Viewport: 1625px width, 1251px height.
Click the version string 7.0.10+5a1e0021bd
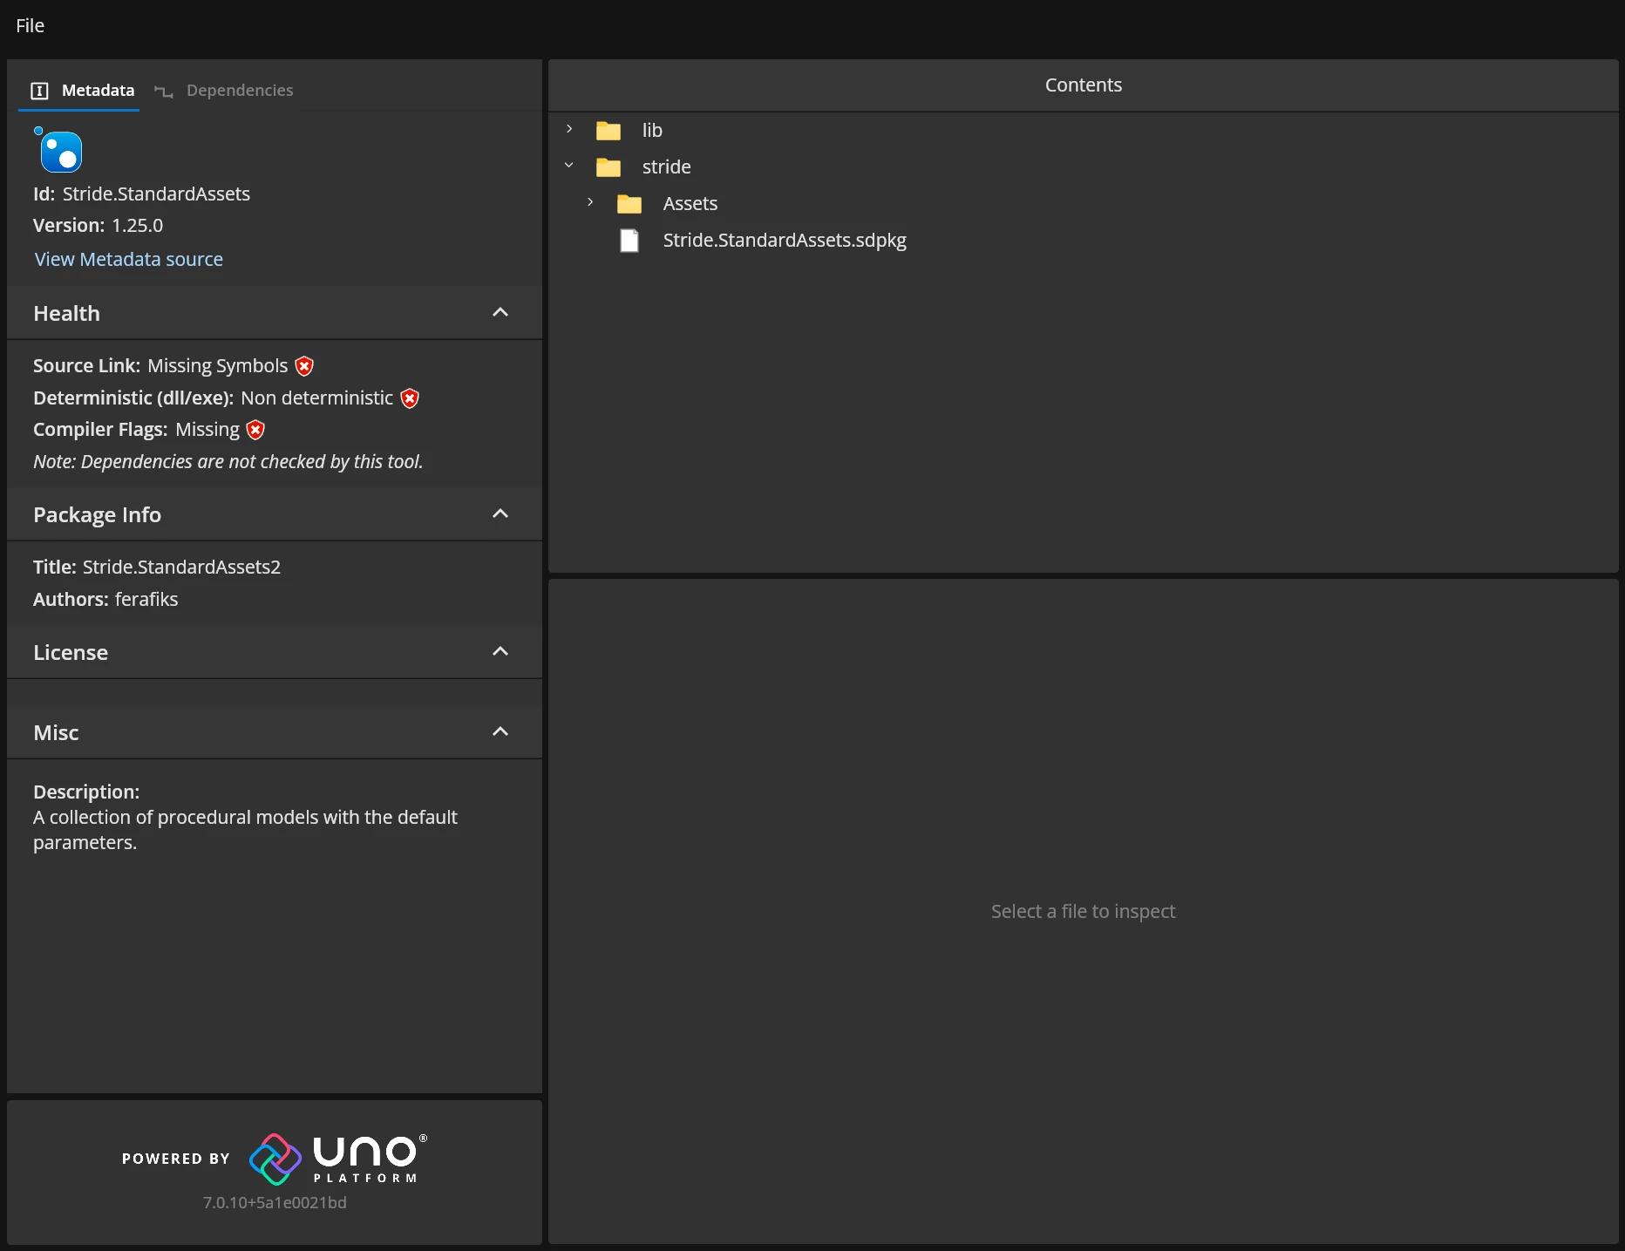point(275,1203)
